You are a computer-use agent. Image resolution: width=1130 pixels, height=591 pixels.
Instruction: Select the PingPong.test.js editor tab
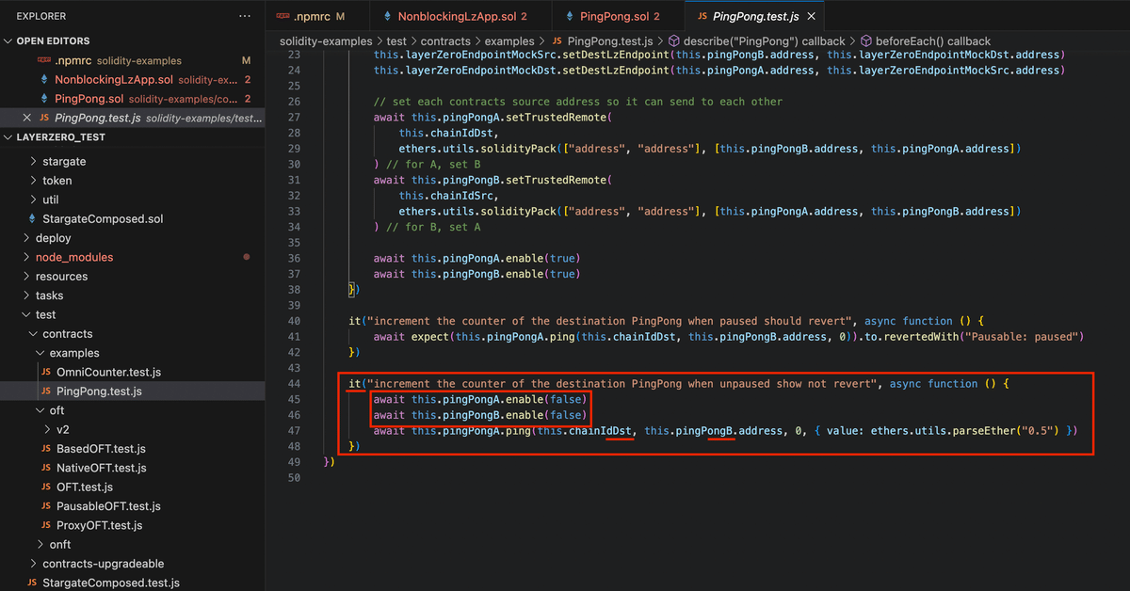coord(756,17)
